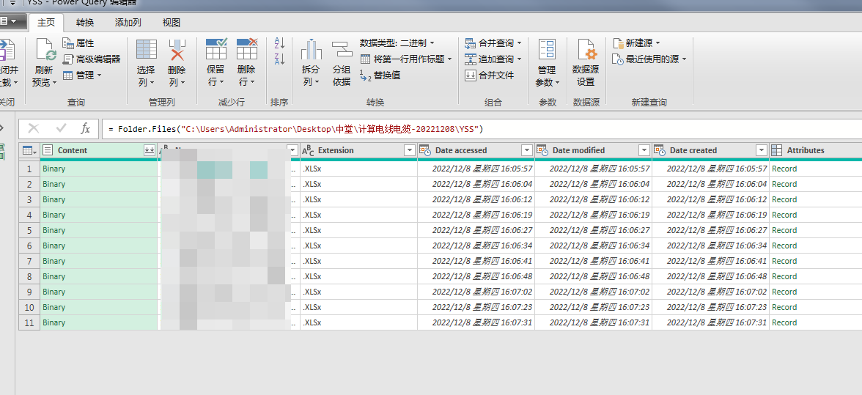Image resolution: width=862 pixels, height=395 pixels.
Task: Open the Name column filter dropdown
Action: coord(292,150)
